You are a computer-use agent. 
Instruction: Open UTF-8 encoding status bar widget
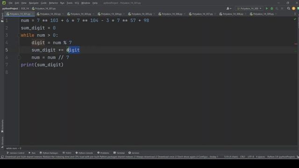tap(251, 157)
